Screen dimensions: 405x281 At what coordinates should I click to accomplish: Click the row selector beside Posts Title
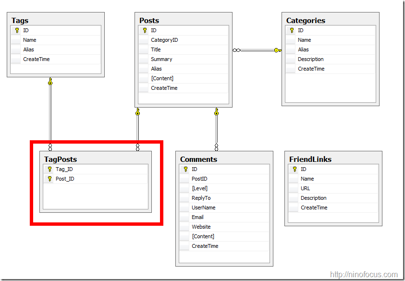point(144,49)
